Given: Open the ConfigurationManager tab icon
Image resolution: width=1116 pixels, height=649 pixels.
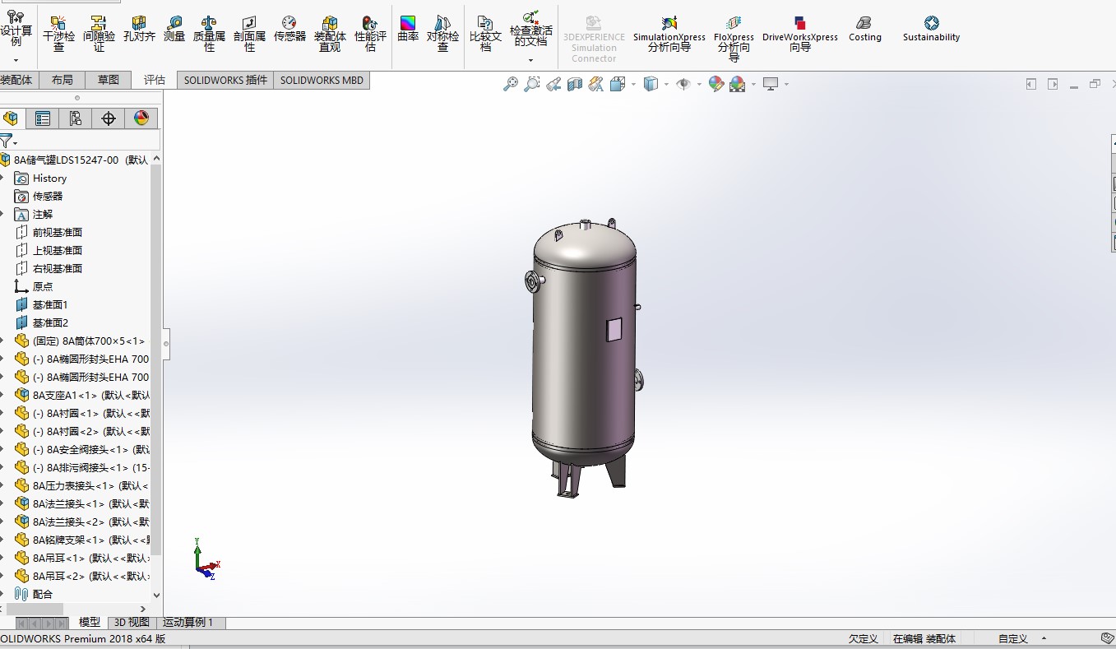Looking at the screenshot, I should coord(75,118).
